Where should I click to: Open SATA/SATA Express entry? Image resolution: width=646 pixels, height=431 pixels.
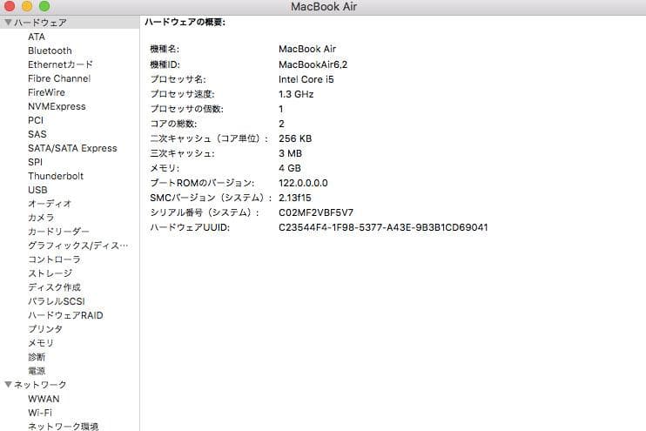click(72, 148)
